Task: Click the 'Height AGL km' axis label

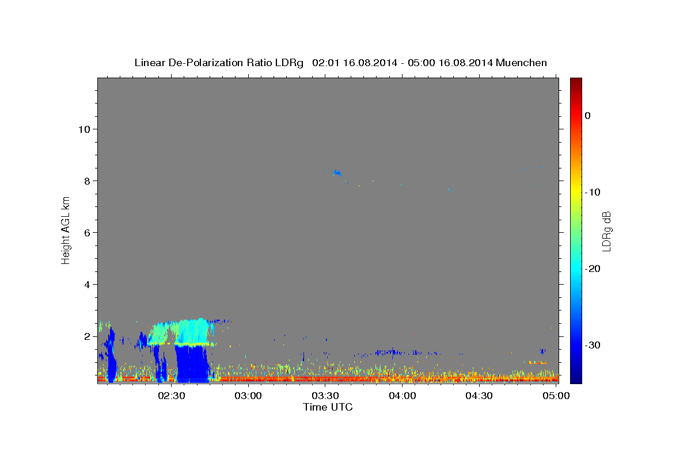Action: (66, 230)
